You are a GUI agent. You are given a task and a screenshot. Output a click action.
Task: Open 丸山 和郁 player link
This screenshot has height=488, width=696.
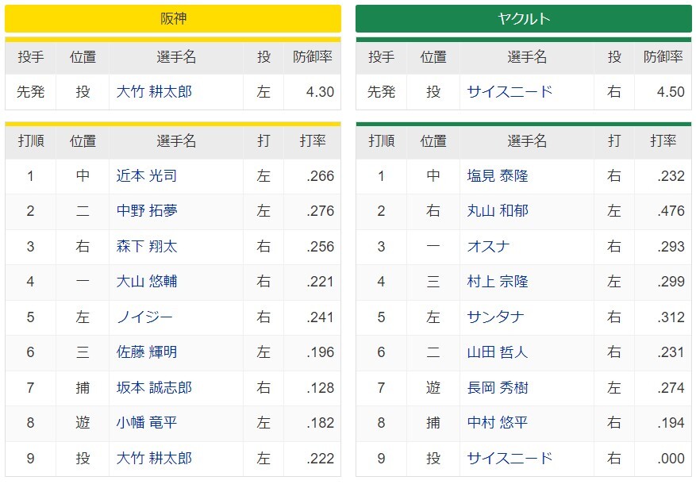coord(498,211)
